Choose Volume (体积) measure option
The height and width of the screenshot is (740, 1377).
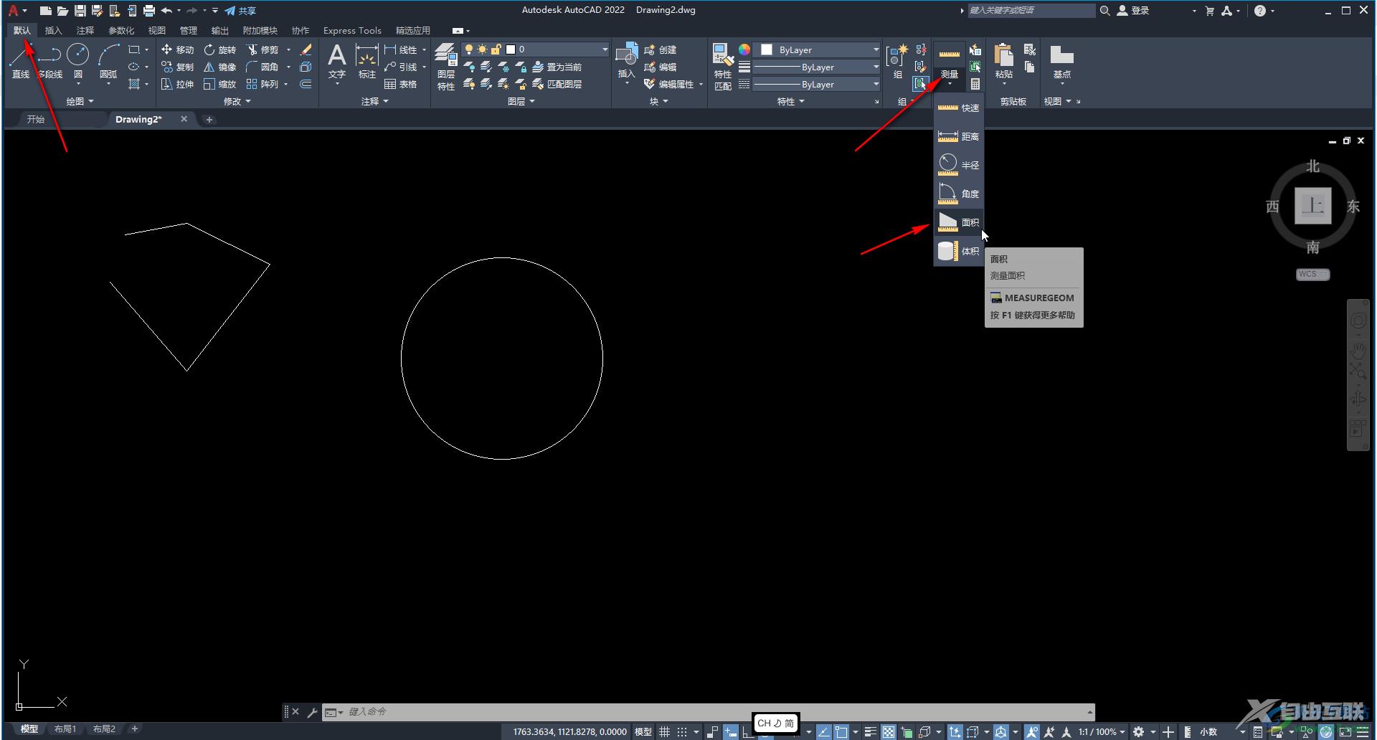[958, 251]
